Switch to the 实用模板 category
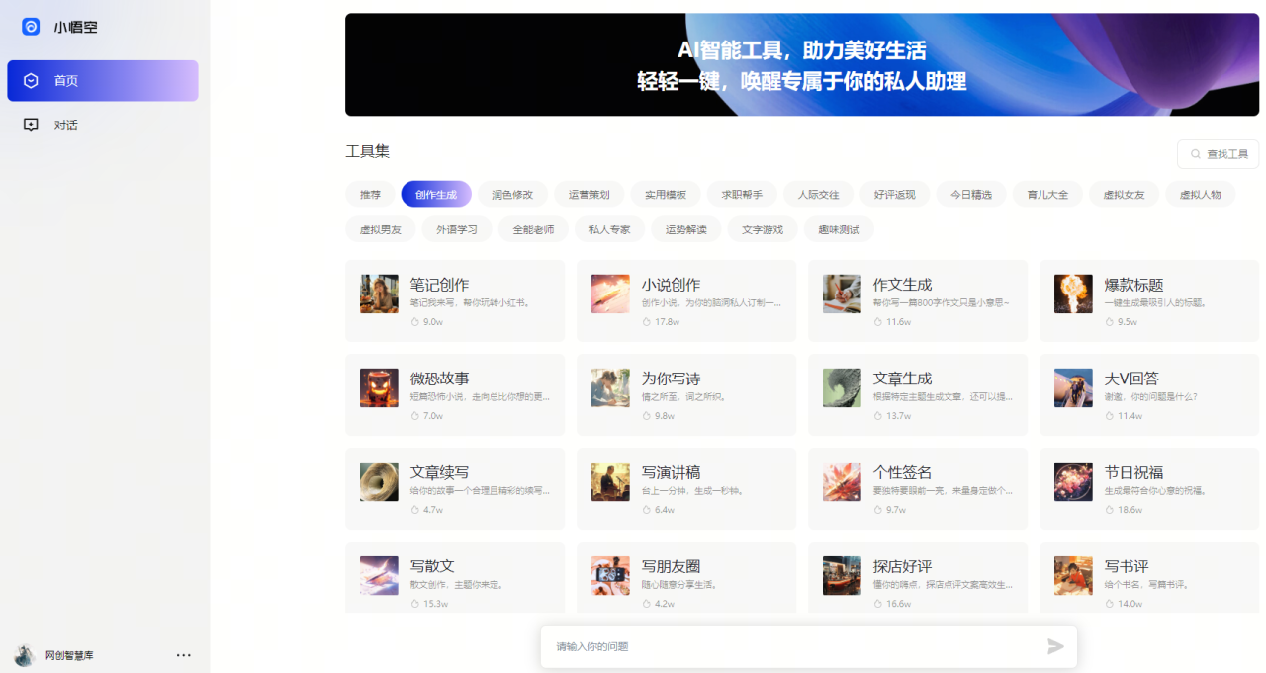 click(665, 194)
